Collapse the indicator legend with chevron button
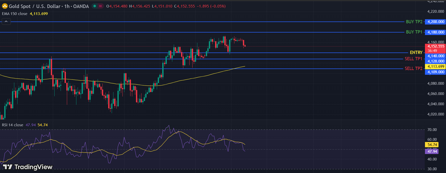446x173 pixels. click(6, 22)
